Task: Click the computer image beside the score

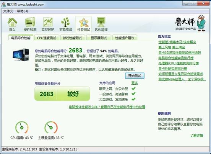Action: pyautogui.click(x=21, y=55)
